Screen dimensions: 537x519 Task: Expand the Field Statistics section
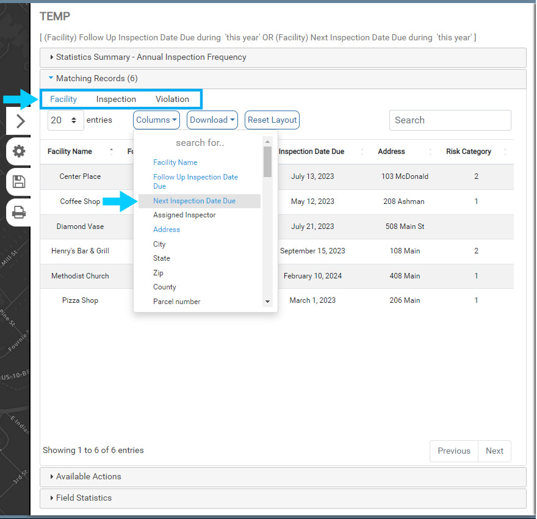coord(84,498)
